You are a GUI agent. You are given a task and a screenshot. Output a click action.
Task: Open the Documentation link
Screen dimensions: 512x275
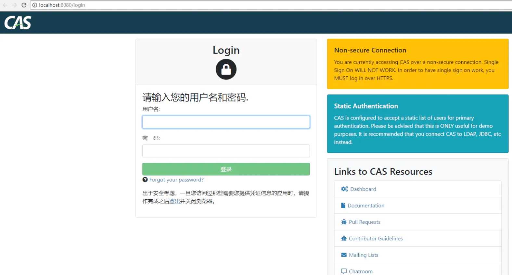pos(366,206)
